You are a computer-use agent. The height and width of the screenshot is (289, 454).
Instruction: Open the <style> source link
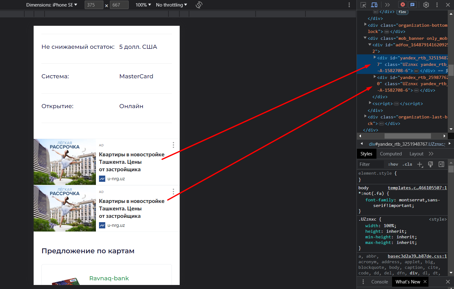(438, 219)
